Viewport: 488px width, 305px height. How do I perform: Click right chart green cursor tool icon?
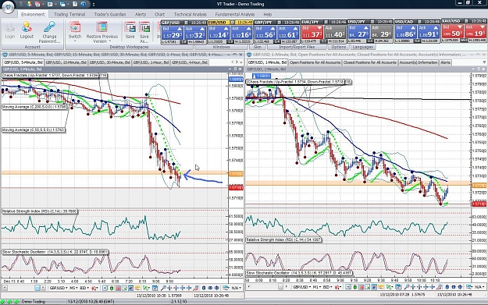pos(389,288)
